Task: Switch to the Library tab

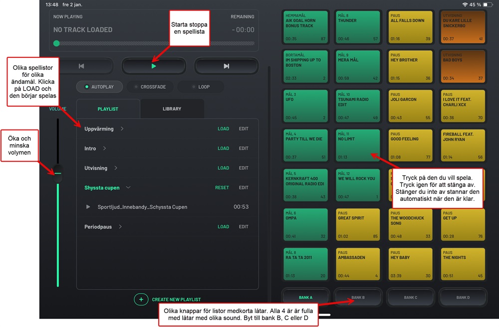Action: [172, 109]
